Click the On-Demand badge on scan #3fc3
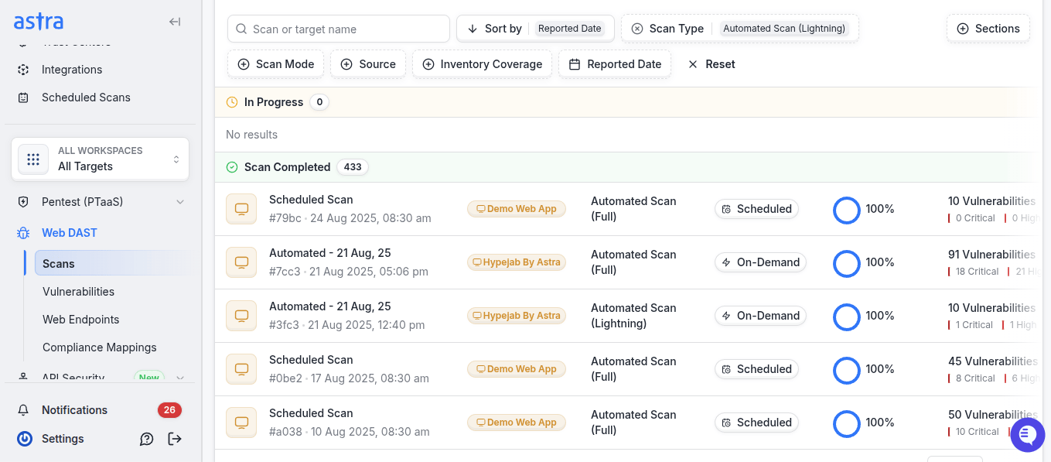Viewport: 1051px width, 462px height. pos(760,316)
